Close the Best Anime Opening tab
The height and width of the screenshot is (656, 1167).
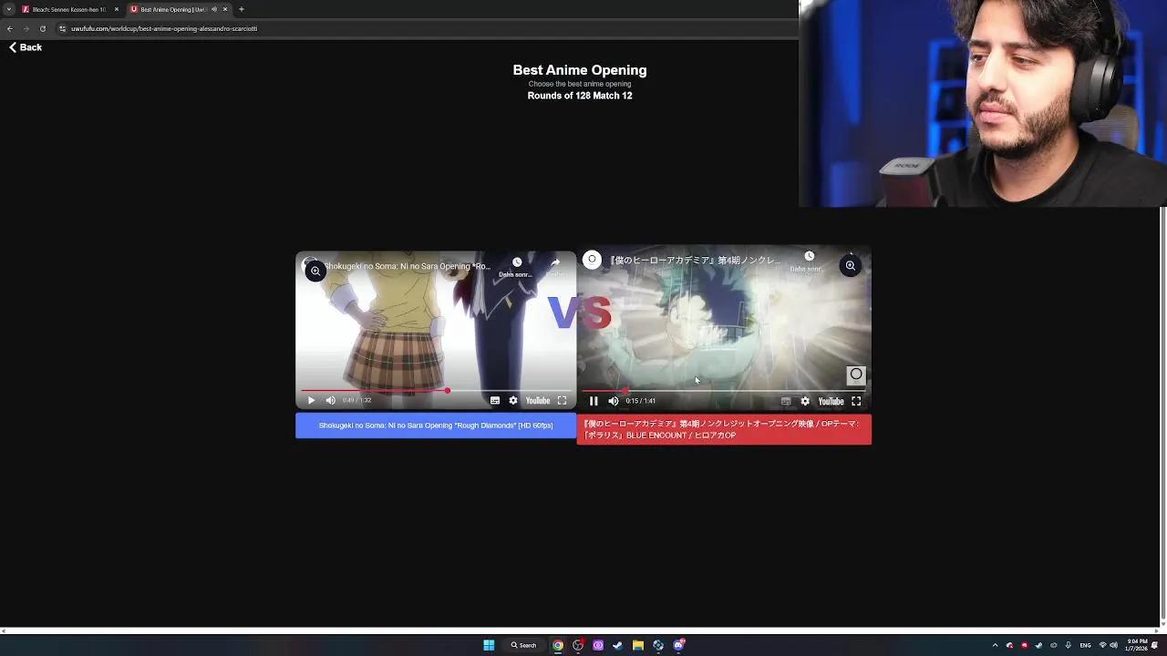tap(225, 9)
